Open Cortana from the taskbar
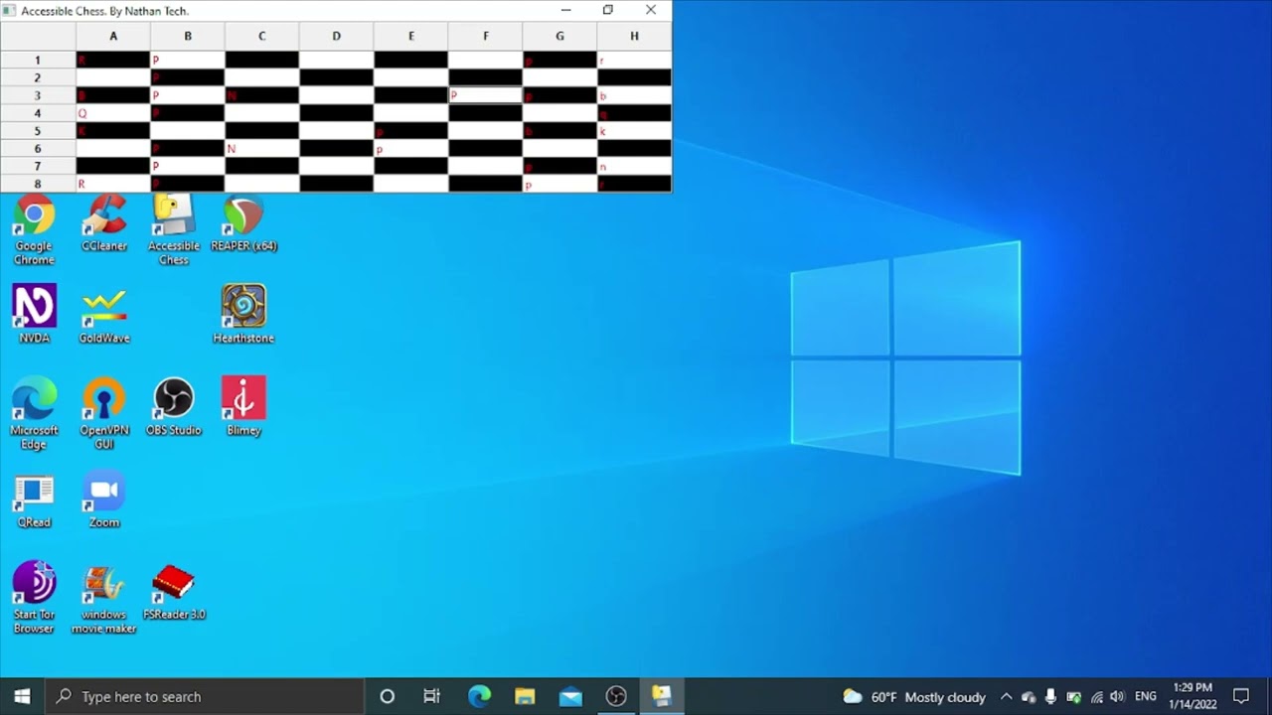 click(388, 696)
